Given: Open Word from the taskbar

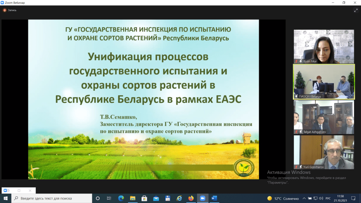Looking at the screenshot, I should click(x=214, y=198).
